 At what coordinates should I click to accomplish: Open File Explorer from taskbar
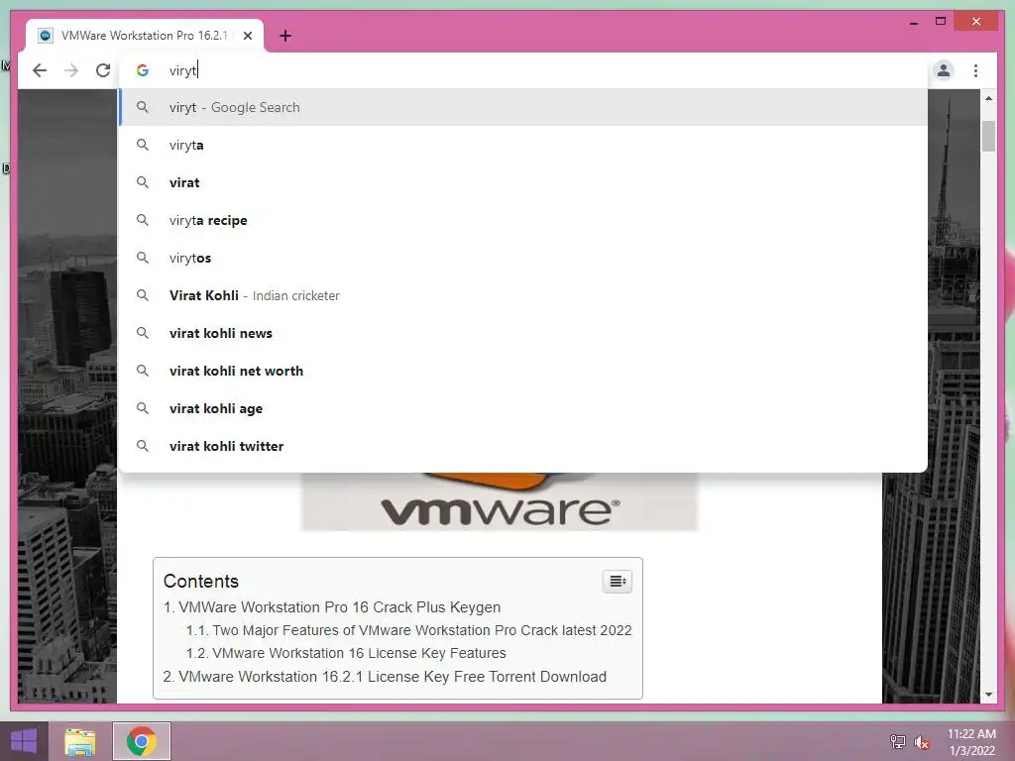pyautogui.click(x=79, y=741)
